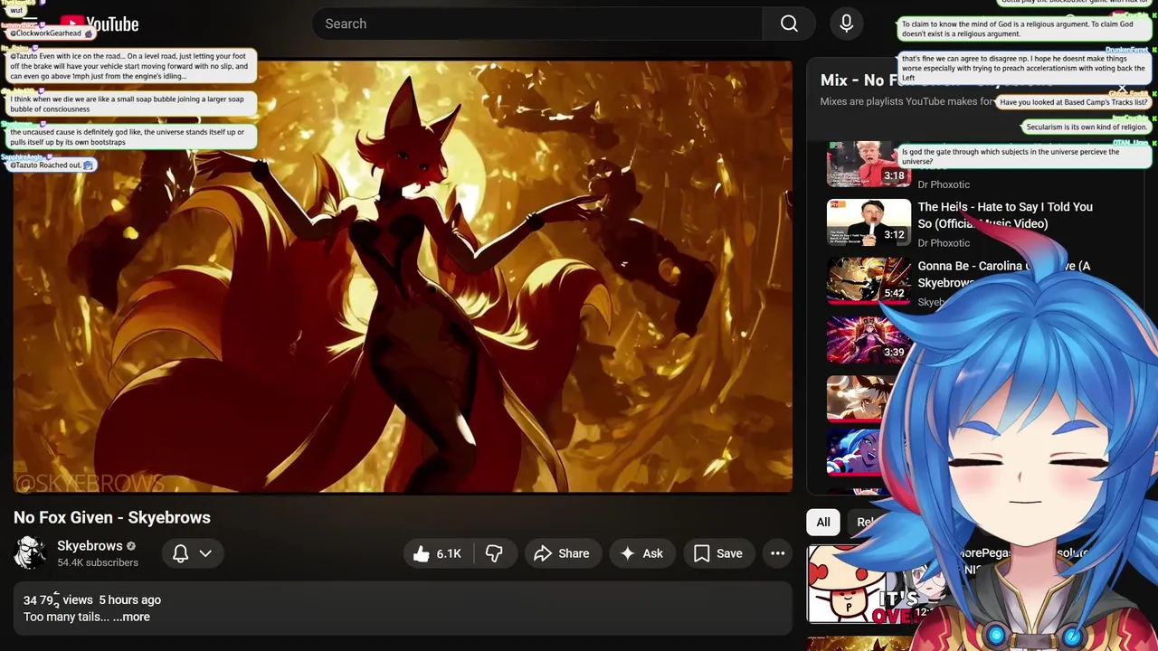Click the No Fox Given video title
1158x651 pixels.
pos(112,517)
